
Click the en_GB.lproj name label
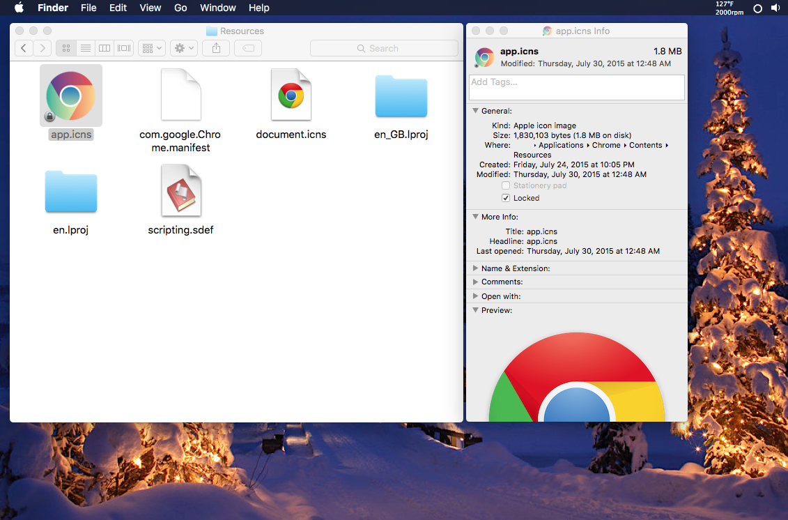pyautogui.click(x=401, y=135)
